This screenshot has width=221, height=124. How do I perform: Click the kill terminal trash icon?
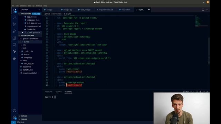click(200, 92)
